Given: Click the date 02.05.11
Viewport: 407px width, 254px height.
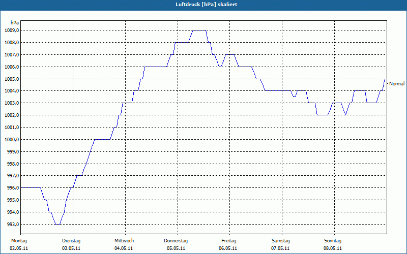Looking at the screenshot, I should point(19,248).
